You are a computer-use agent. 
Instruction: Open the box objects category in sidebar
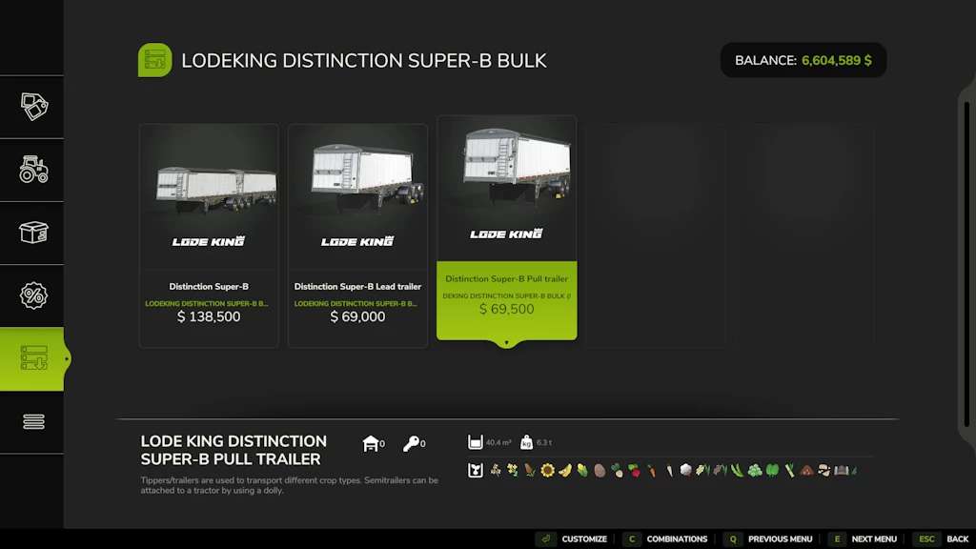click(x=33, y=233)
